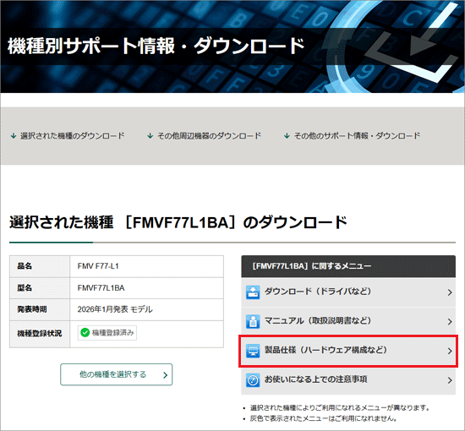This screenshot has width=465, height=431.
Task: Click the download (ドライバなど) tray icon
Action: [x=253, y=292]
